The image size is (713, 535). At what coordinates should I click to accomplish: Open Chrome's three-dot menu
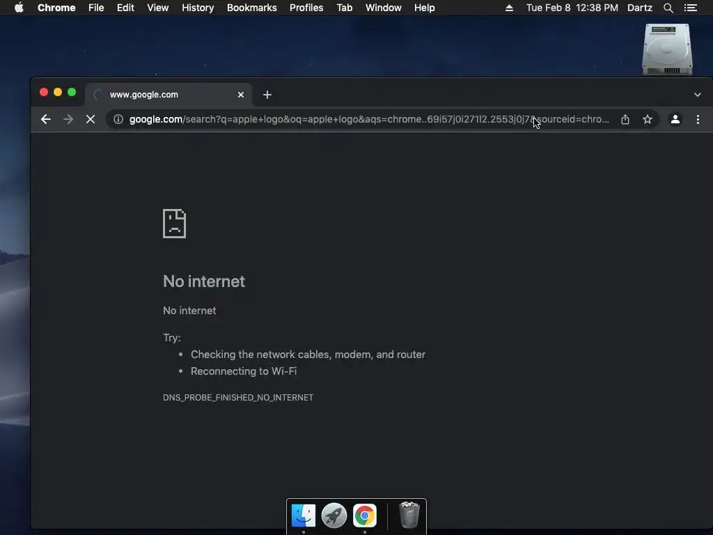pos(698,119)
